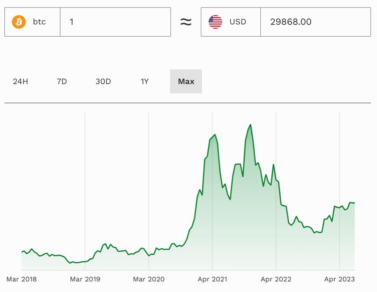Click the Apr 2021 axis label

pos(212,279)
